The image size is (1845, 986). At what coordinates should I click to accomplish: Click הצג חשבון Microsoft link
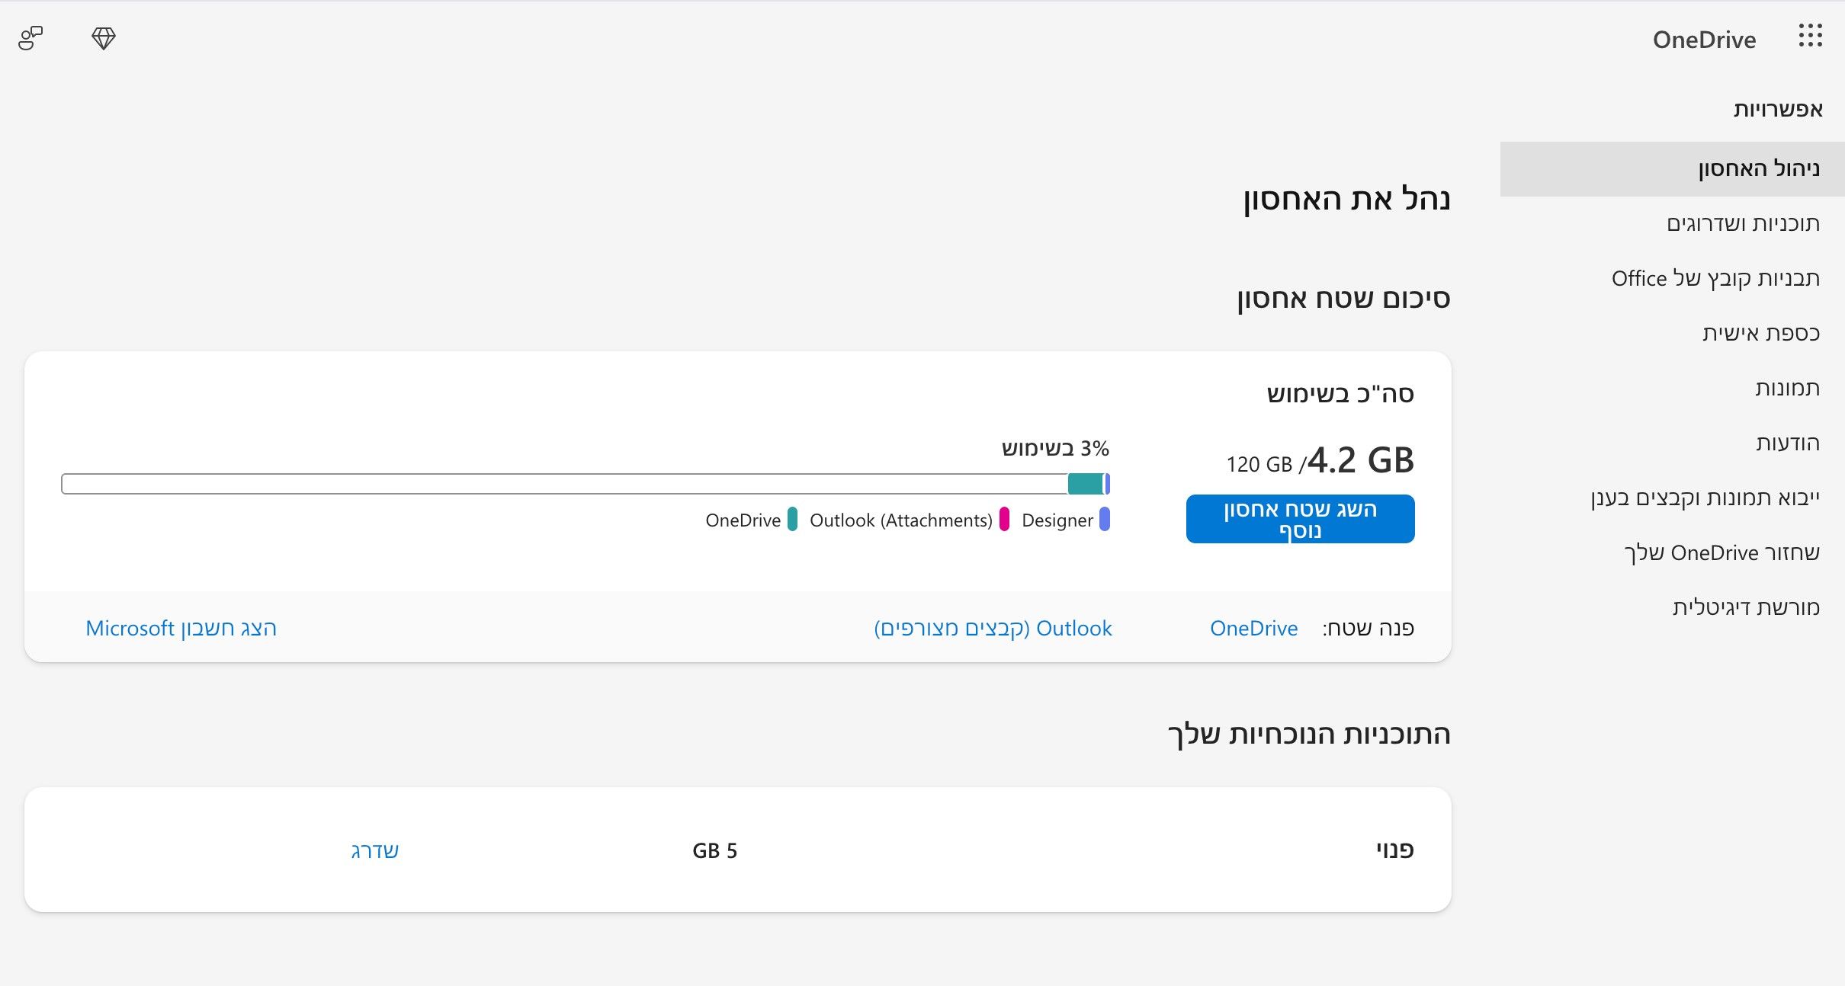[181, 628]
